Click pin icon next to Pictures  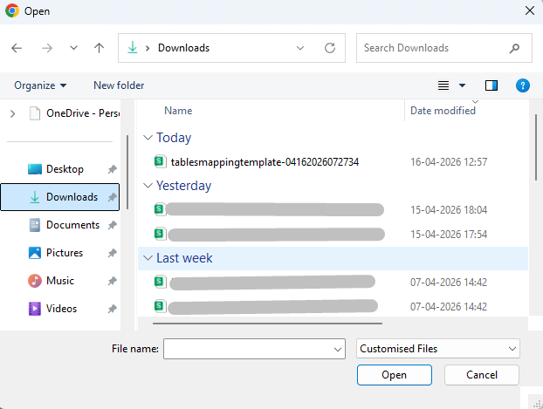click(x=112, y=253)
